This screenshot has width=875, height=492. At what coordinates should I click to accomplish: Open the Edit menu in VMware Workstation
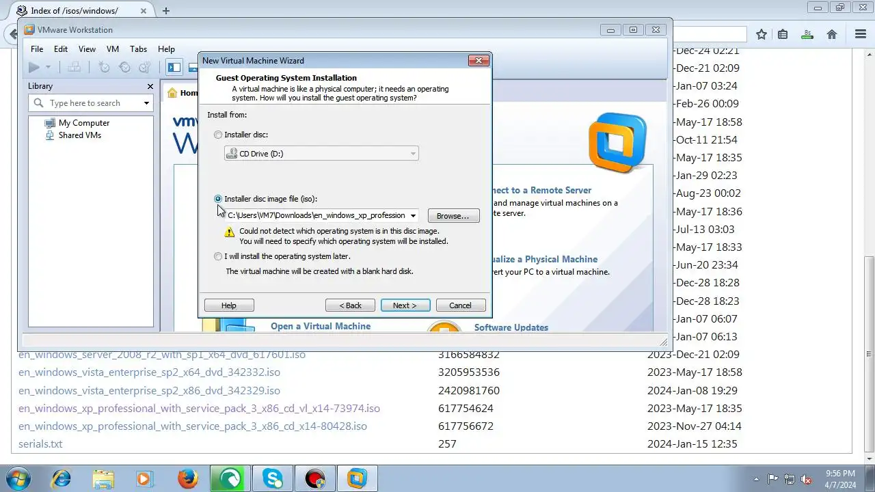click(61, 49)
